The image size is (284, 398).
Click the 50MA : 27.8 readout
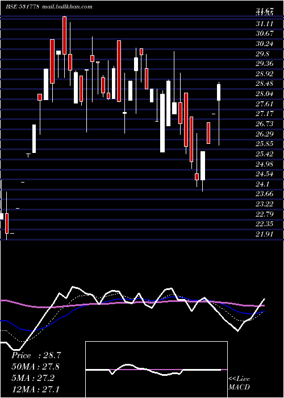(x=36, y=367)
